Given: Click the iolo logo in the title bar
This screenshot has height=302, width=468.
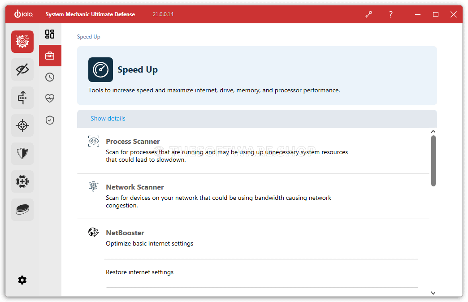Looking at the screenshot, I should [x=24, y=14].
